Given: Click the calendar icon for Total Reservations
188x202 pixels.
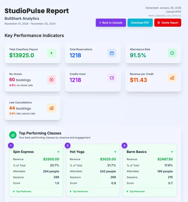Looking at the screenshot, I should click(x=112, y=53).
